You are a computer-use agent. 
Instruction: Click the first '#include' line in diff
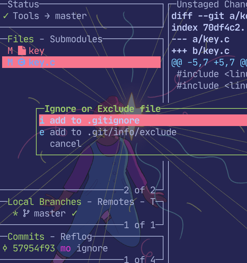click(x=212, y=74)
